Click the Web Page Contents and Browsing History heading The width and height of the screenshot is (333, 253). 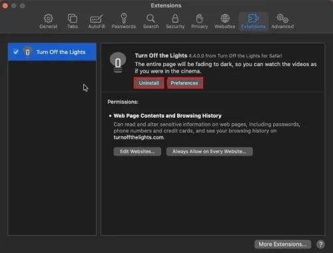167,116
